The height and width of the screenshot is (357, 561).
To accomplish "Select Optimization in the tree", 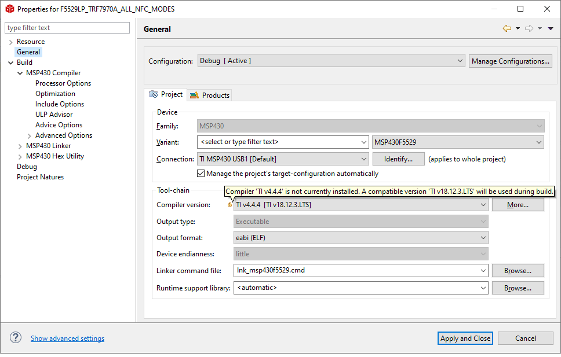I will pos(56,94).
